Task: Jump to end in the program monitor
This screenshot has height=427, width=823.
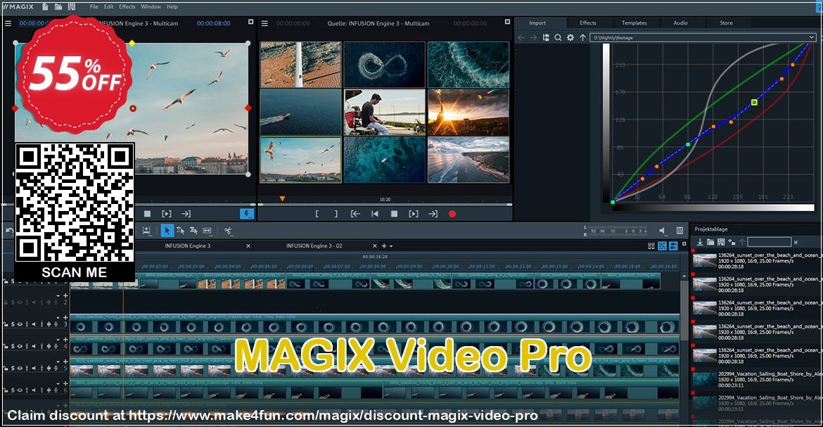Action: pyautogui.click(x=186, y=214)
